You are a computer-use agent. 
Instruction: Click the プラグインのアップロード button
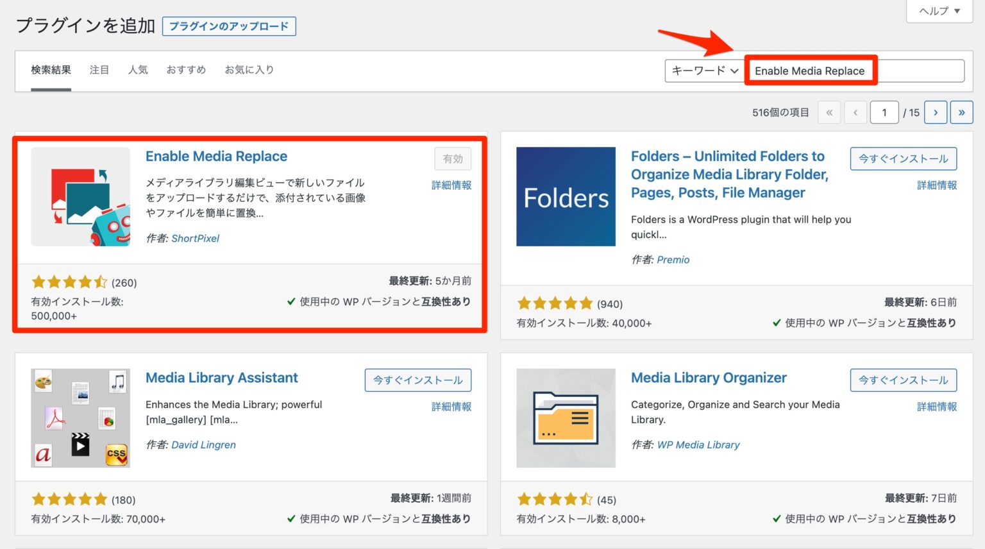[229, 26]
